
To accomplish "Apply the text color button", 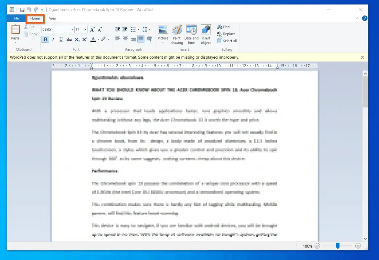I will click(93, 39).
